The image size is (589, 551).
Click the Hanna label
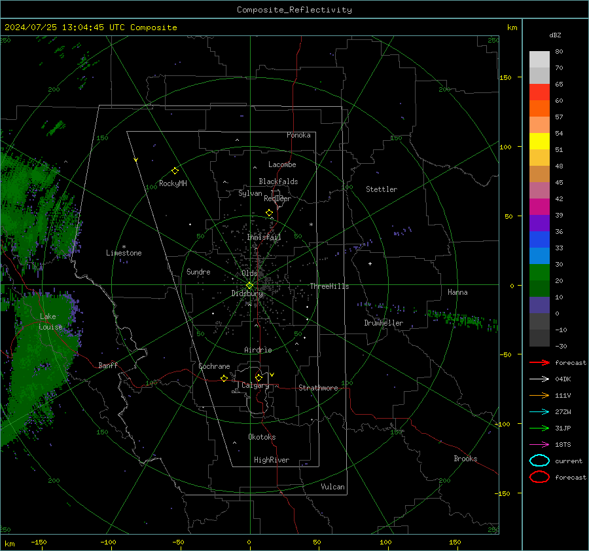[x=457, y=292]
